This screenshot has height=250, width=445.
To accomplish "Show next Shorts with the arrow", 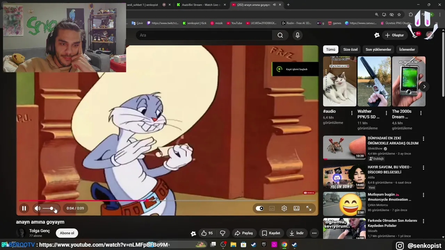I will (x=424, y=86).
